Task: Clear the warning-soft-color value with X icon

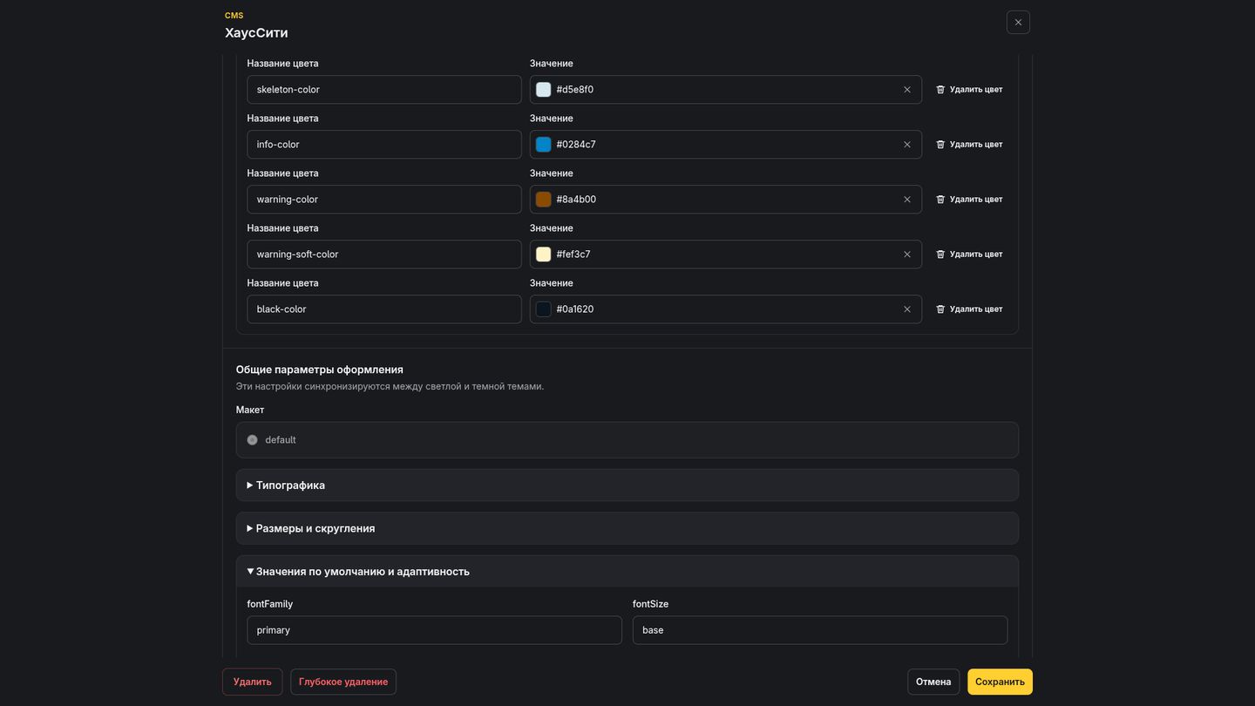Action: 907,255
